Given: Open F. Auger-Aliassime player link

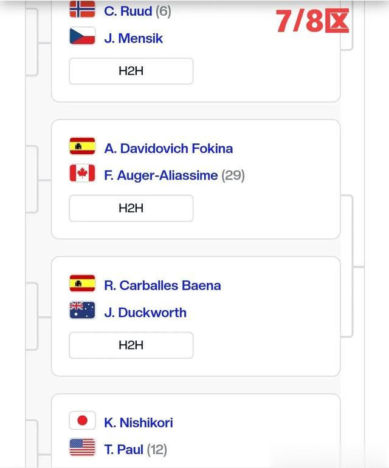Looking at the screenshot, I should tap(160, 175).
